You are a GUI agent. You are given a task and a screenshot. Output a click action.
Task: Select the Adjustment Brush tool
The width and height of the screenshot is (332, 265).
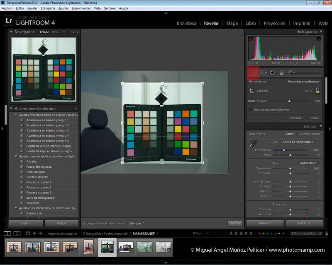pos(304,73)
